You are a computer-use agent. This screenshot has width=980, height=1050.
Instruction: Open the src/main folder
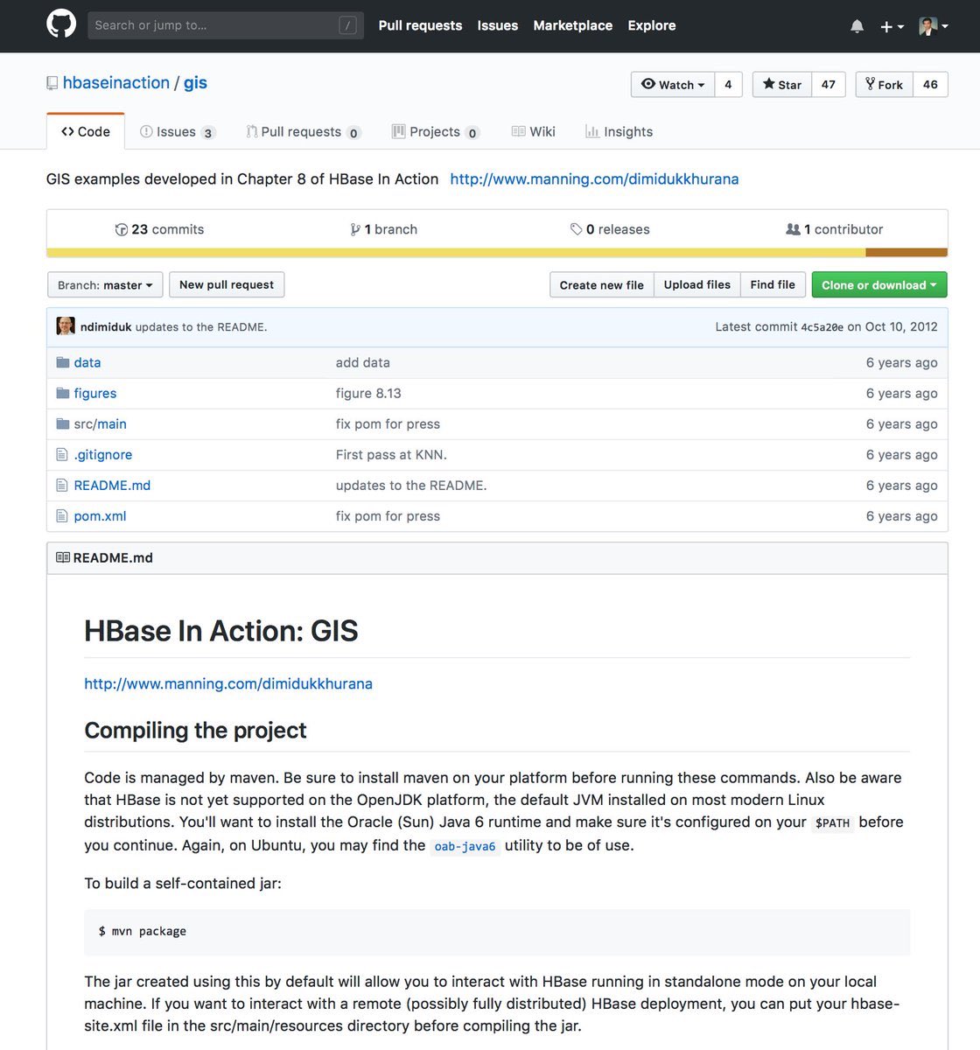(101, 423)
